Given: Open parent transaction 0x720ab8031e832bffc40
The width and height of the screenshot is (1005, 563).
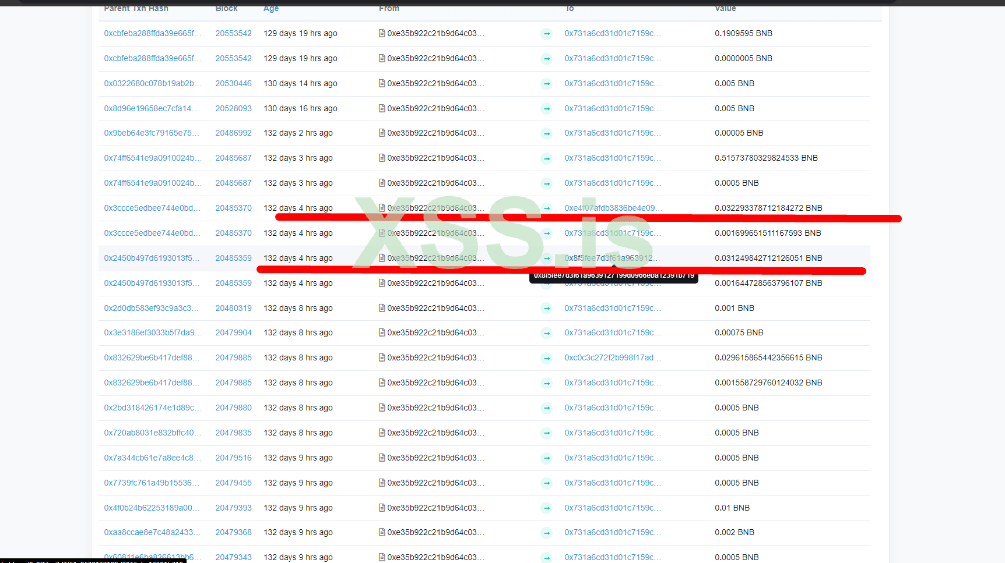Looking at the screenshot, I should click(153, 433).
